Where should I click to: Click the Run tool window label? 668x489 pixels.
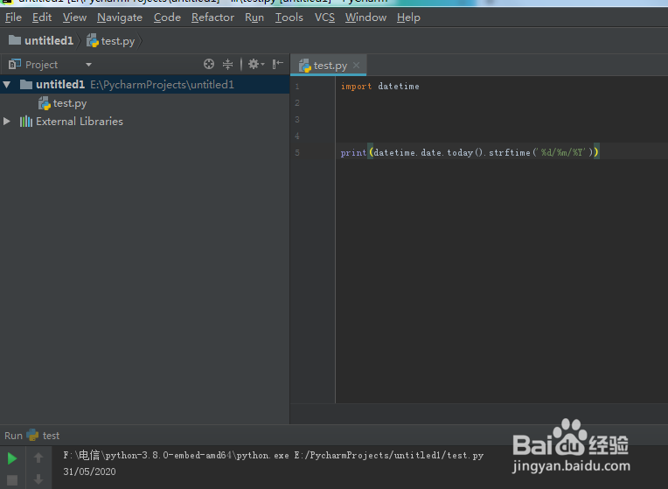(13, 436)
